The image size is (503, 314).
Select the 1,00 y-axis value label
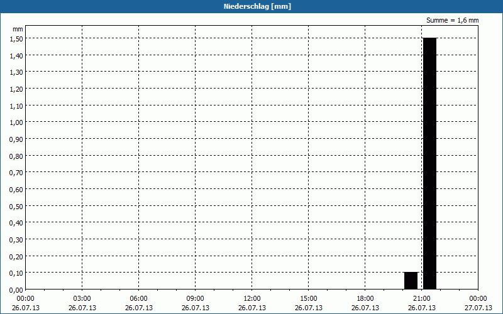pos(16,122)
